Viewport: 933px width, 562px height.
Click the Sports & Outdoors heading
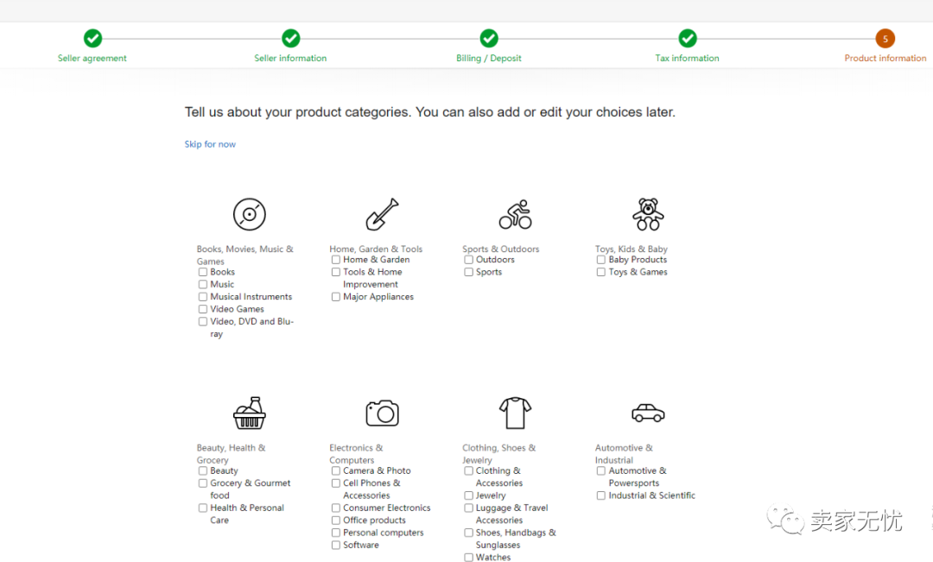(501, 249)
